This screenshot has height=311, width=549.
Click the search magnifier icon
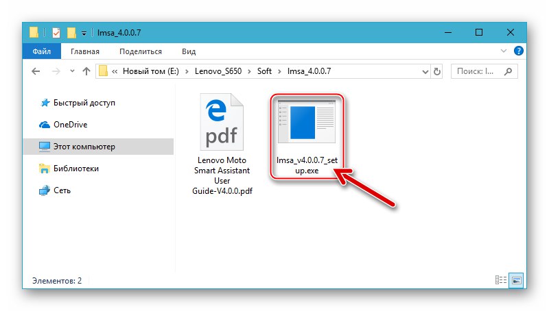pyautogui.click(x=508, y=71)
